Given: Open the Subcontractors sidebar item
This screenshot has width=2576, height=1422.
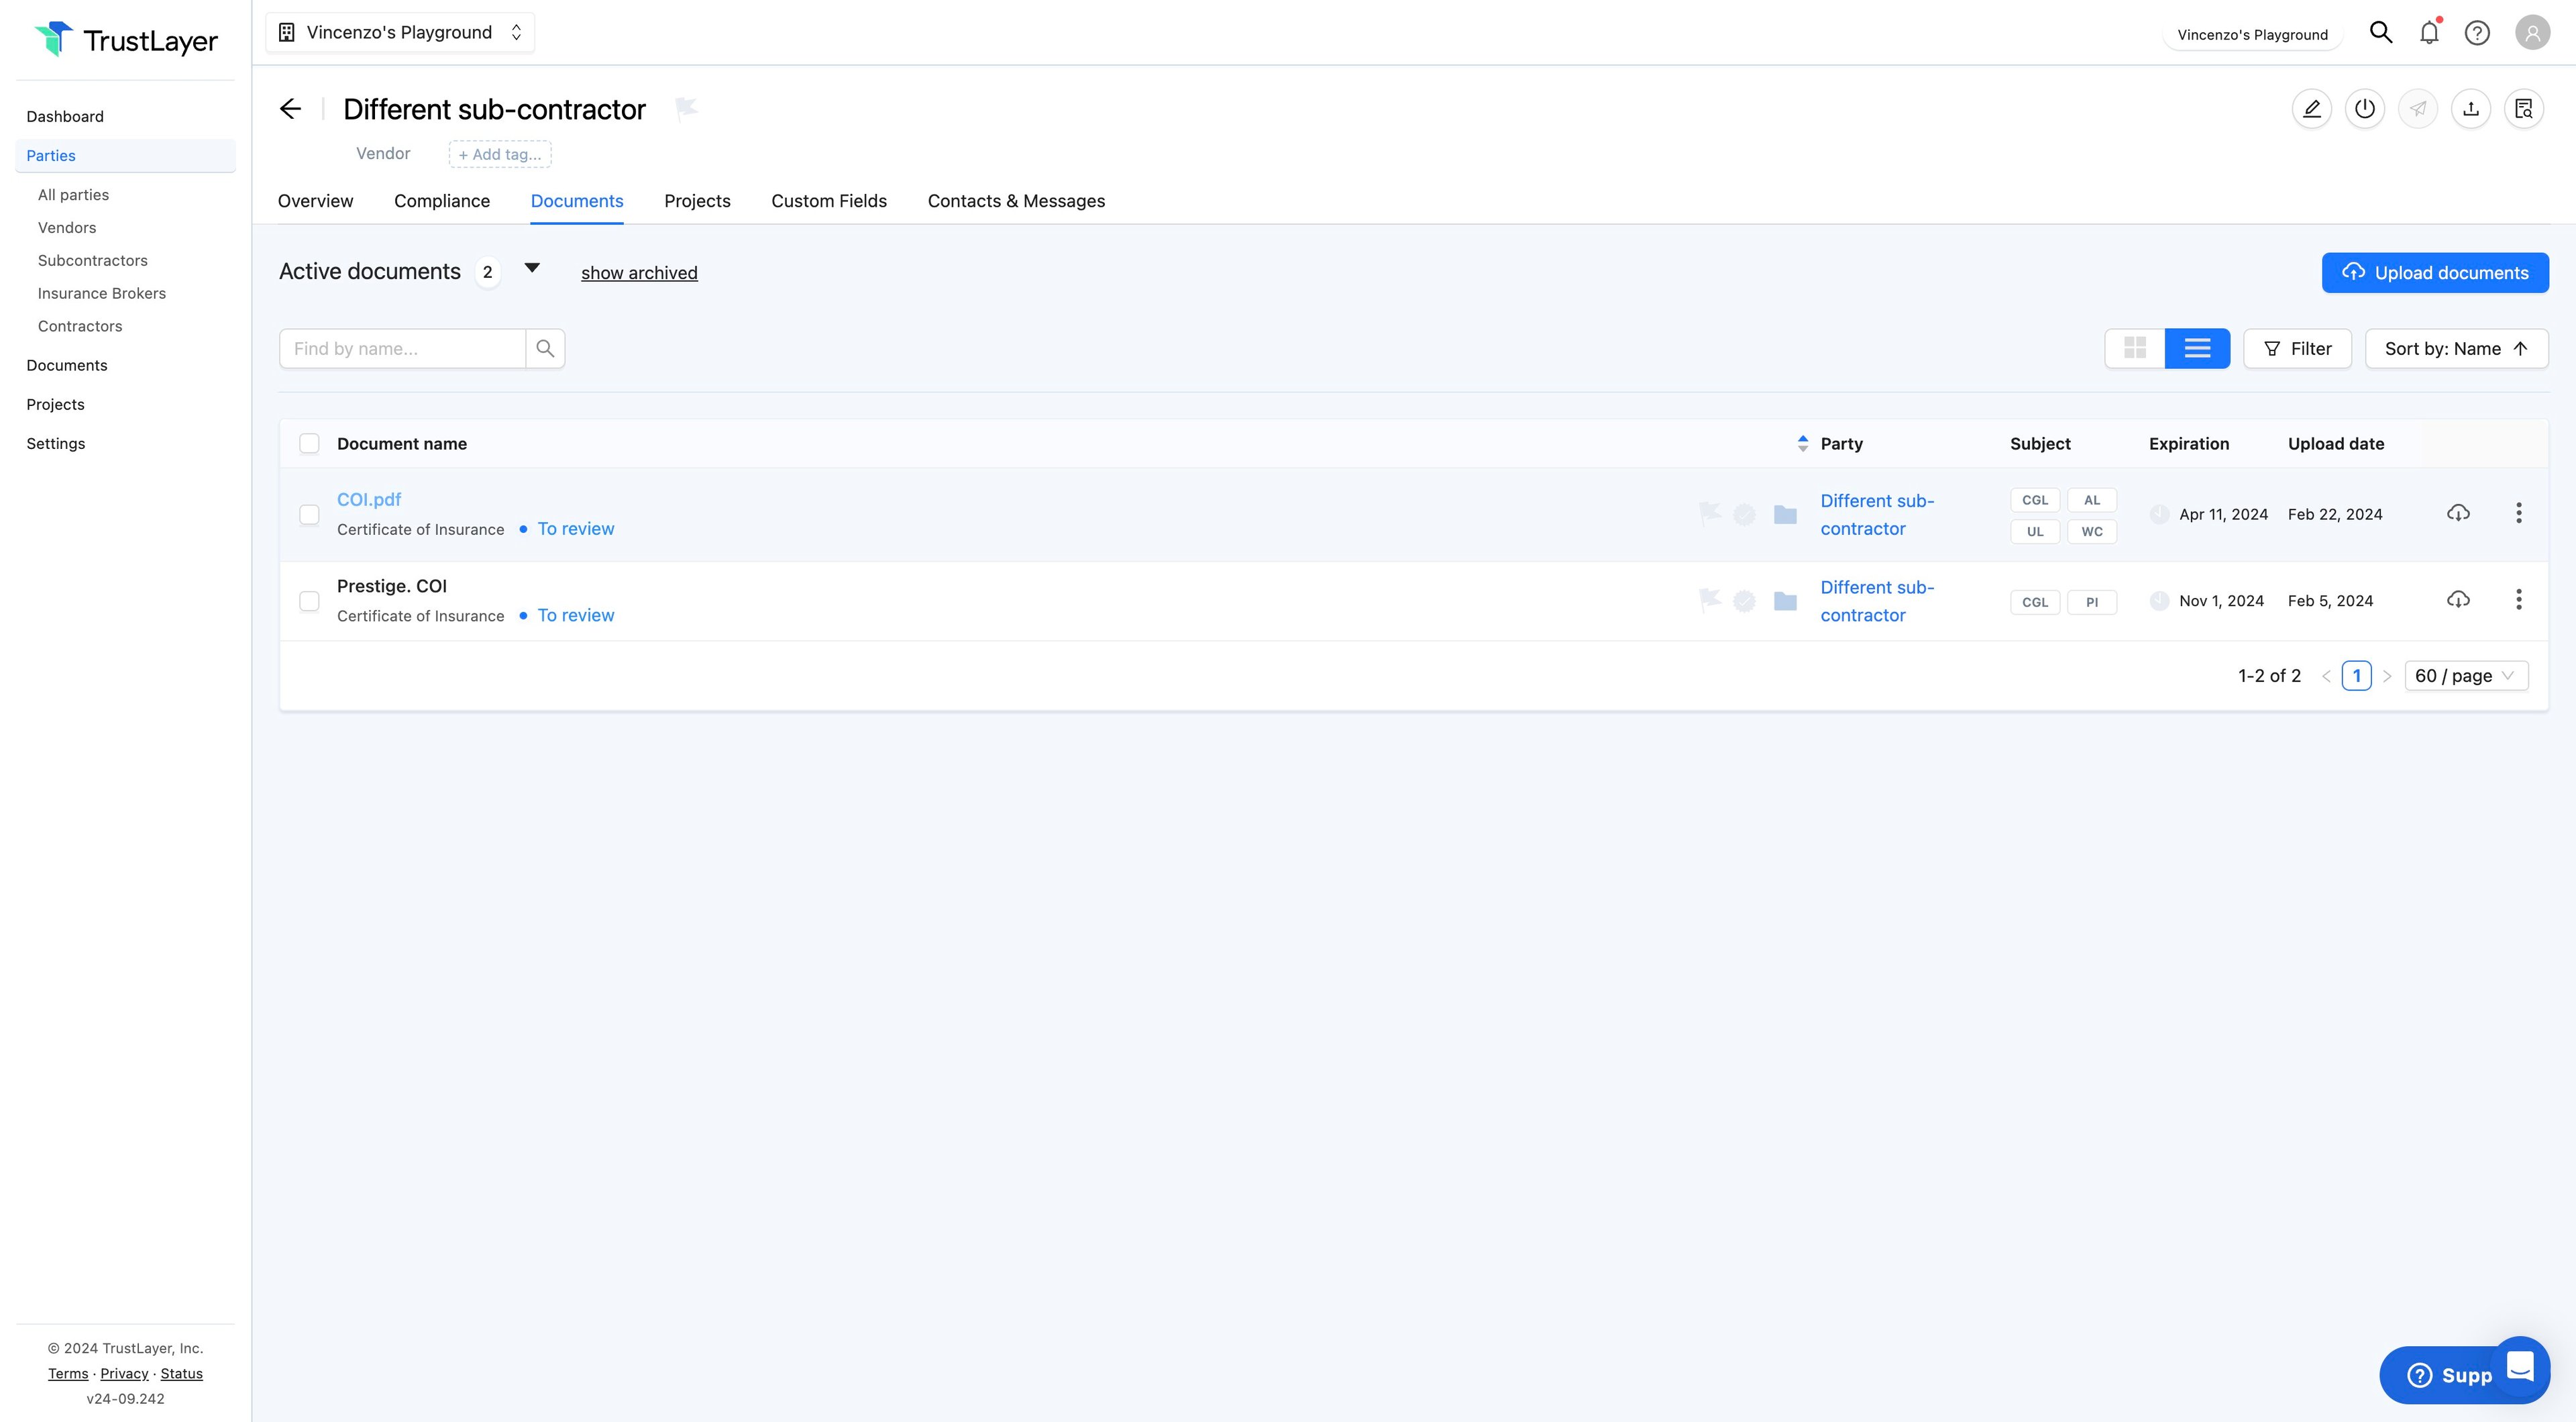Looking at the screenshot, I should pyautogui.click(x=92, y=260).
